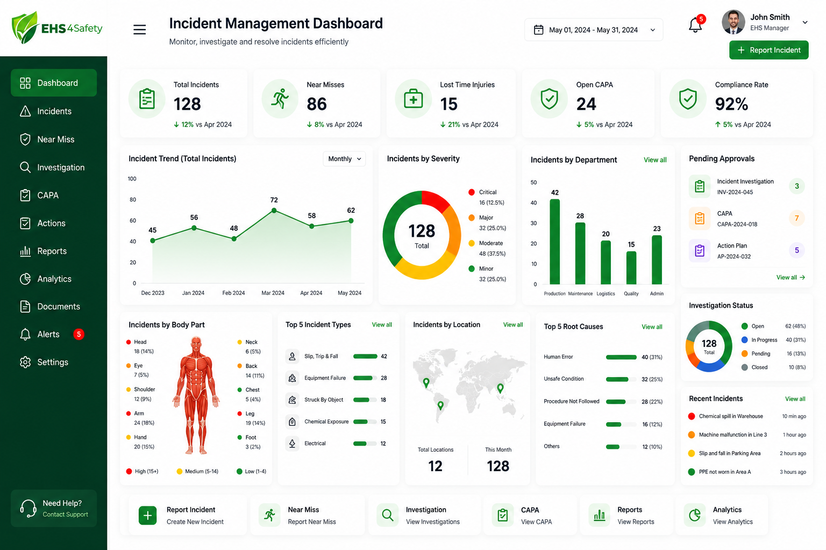Open PPE not worn in Area A
This screenshot has width=826, height=550.
(747, 472)
